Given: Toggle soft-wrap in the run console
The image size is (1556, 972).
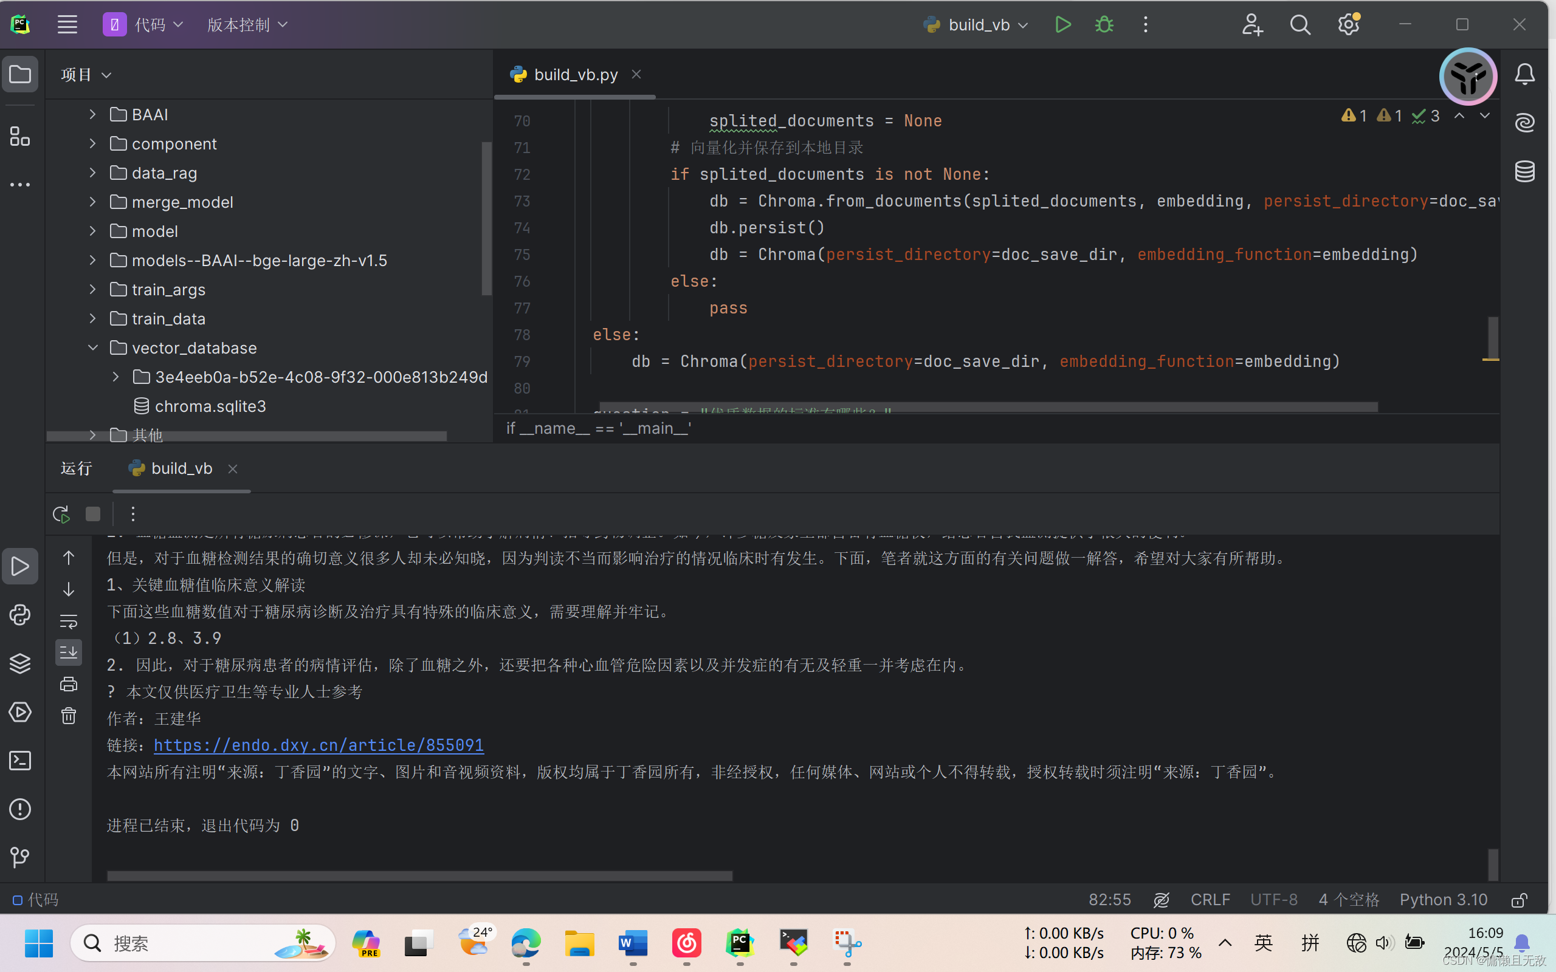Looking at the screenshot, I should [x=69, y=621].
